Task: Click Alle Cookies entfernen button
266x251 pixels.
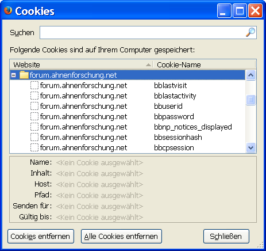Action: click(x=121, y=236)
